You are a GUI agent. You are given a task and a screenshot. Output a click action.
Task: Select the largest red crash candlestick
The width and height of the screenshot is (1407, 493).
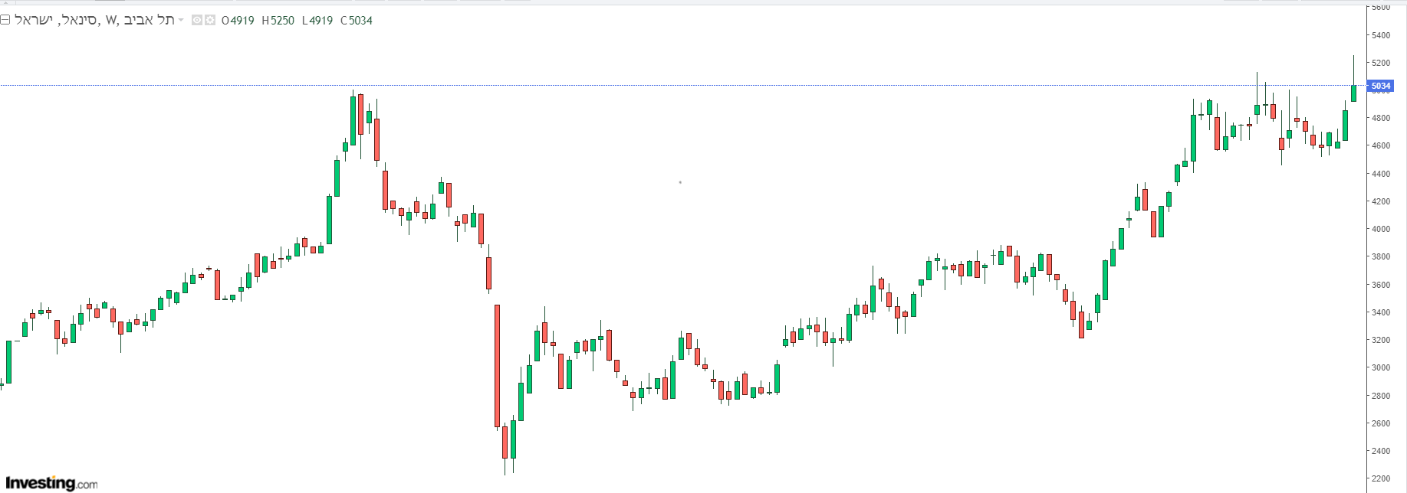click(497, 366)
